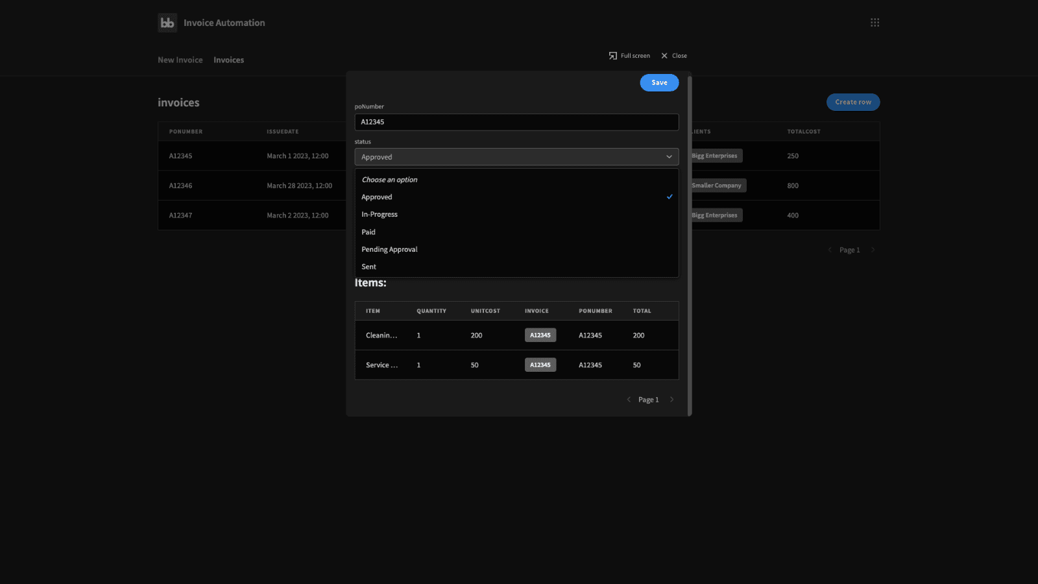Viewport: 1038px width, 584px height.
Task: Click the Invoice Automation app title
Action: [x=224, y=23]
